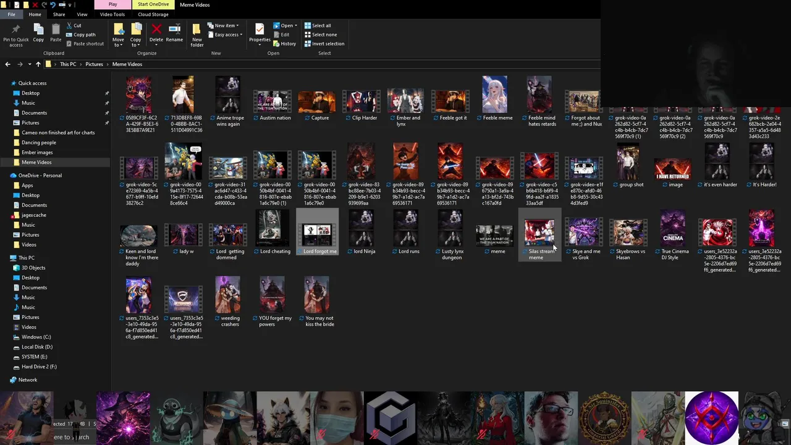Create a New folder from the ribbon
This screenshot has width=791, height=445.
(197, 35)
